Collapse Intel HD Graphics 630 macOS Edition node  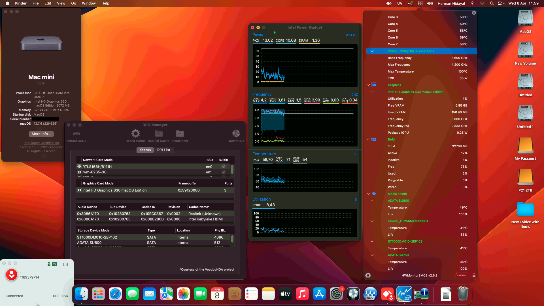372,92
